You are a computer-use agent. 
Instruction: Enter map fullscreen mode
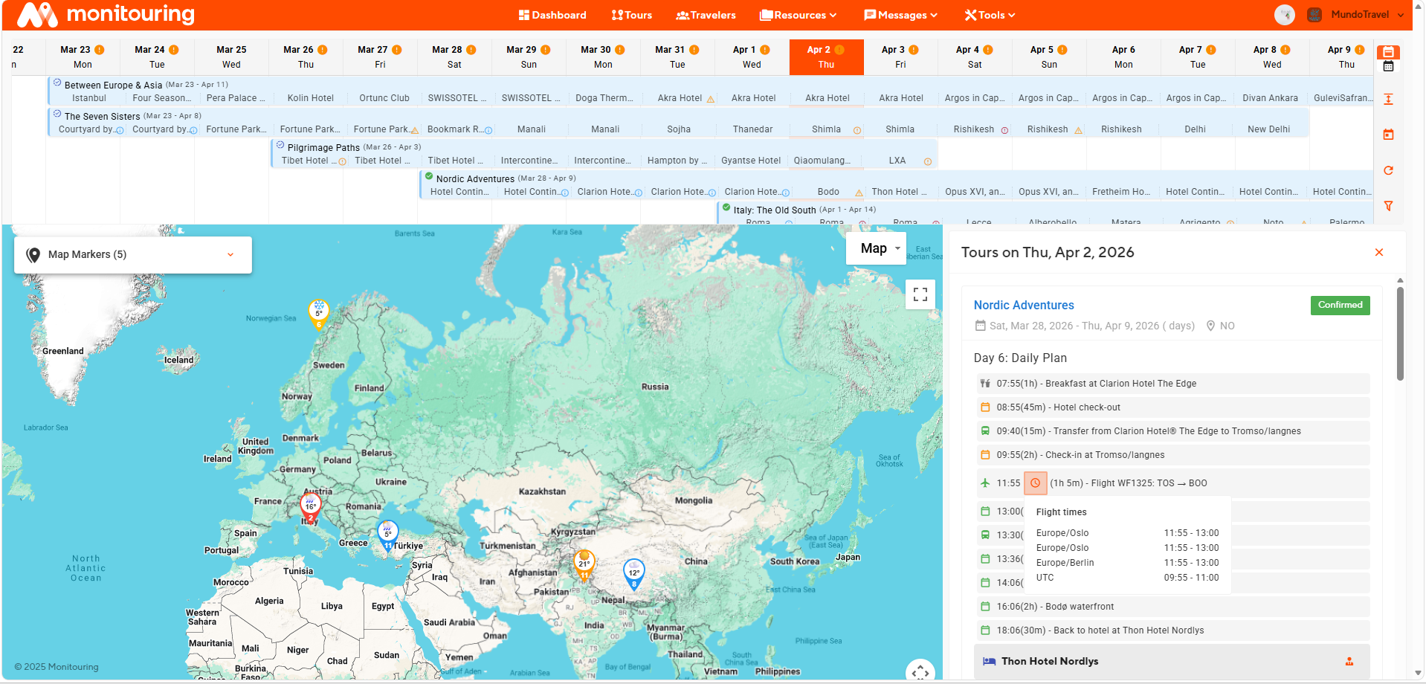tap(920, 294)
